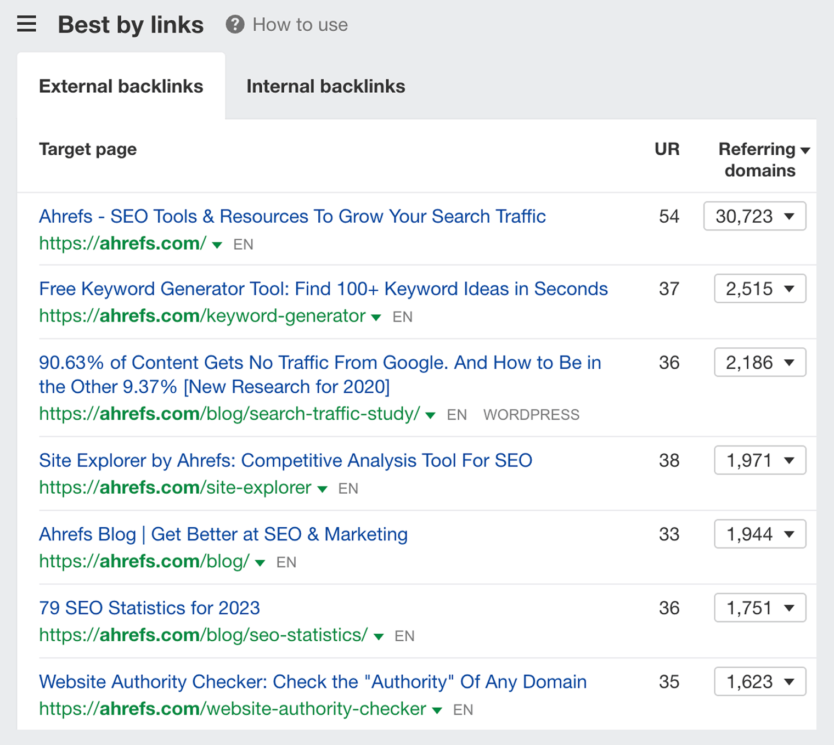Click the 79 SEO Statistics for 2023 link
The width and height of the screenshot is (834, 745).
[x=150, y=608]
